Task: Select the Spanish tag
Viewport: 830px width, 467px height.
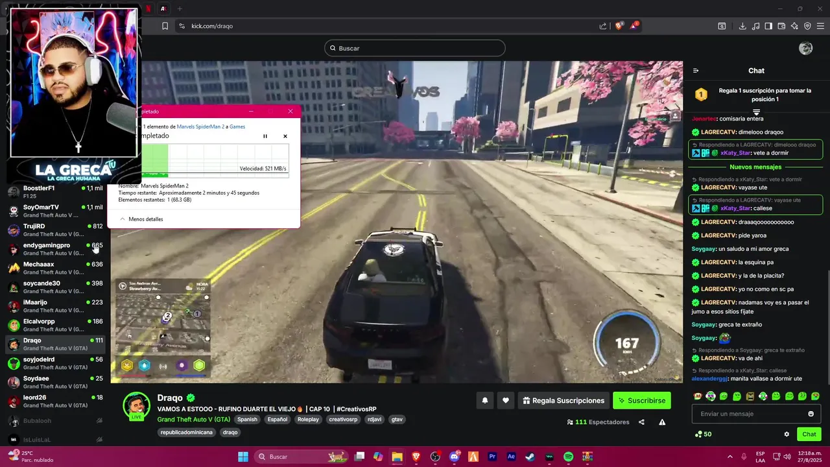Action: pos(247,420)
